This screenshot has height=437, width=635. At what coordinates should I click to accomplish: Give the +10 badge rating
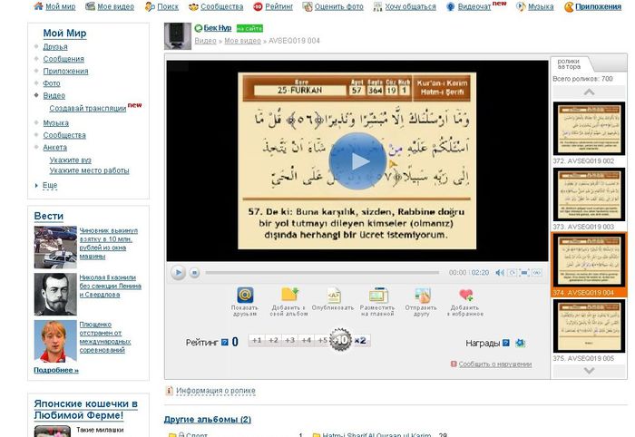click(340, 340)
